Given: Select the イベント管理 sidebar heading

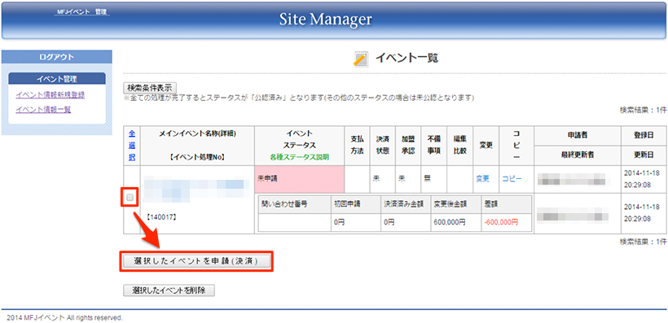Looking at the screenshot, I should click(57, 78).
